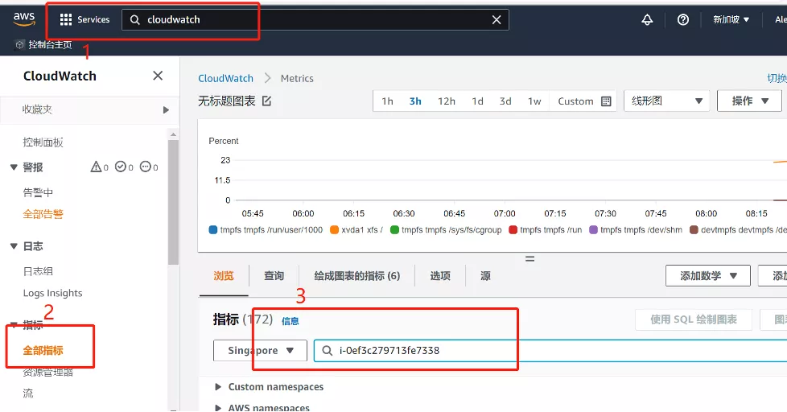
Task: Open the 操作 actions dropdown
Action: click(x=750, y=101)
